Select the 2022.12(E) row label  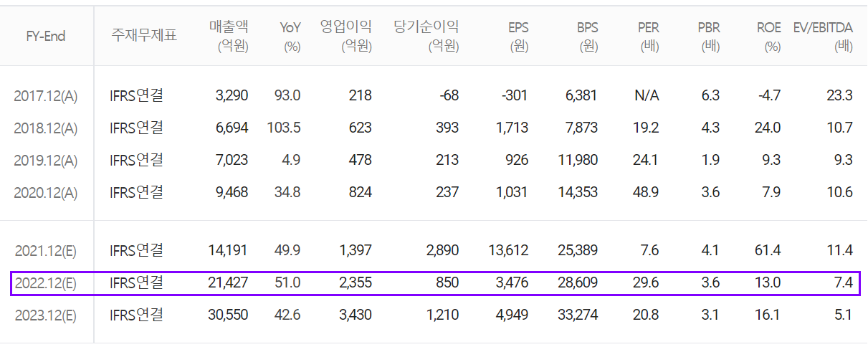(x=46, y=282)
